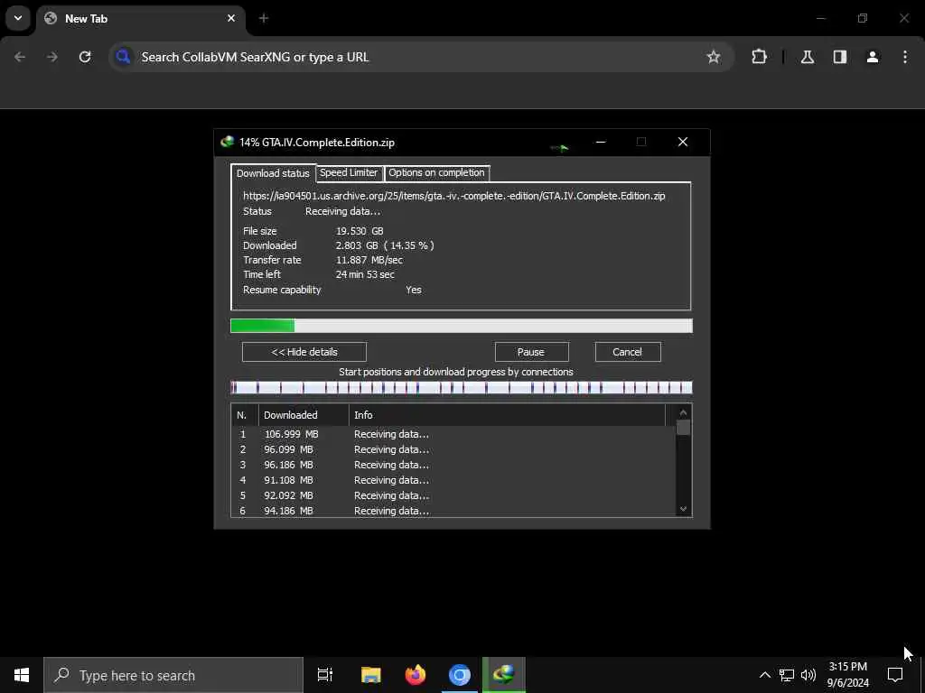Switch to the Download status tab
This screenshot has height=693, width=925.
pos(273,173)
